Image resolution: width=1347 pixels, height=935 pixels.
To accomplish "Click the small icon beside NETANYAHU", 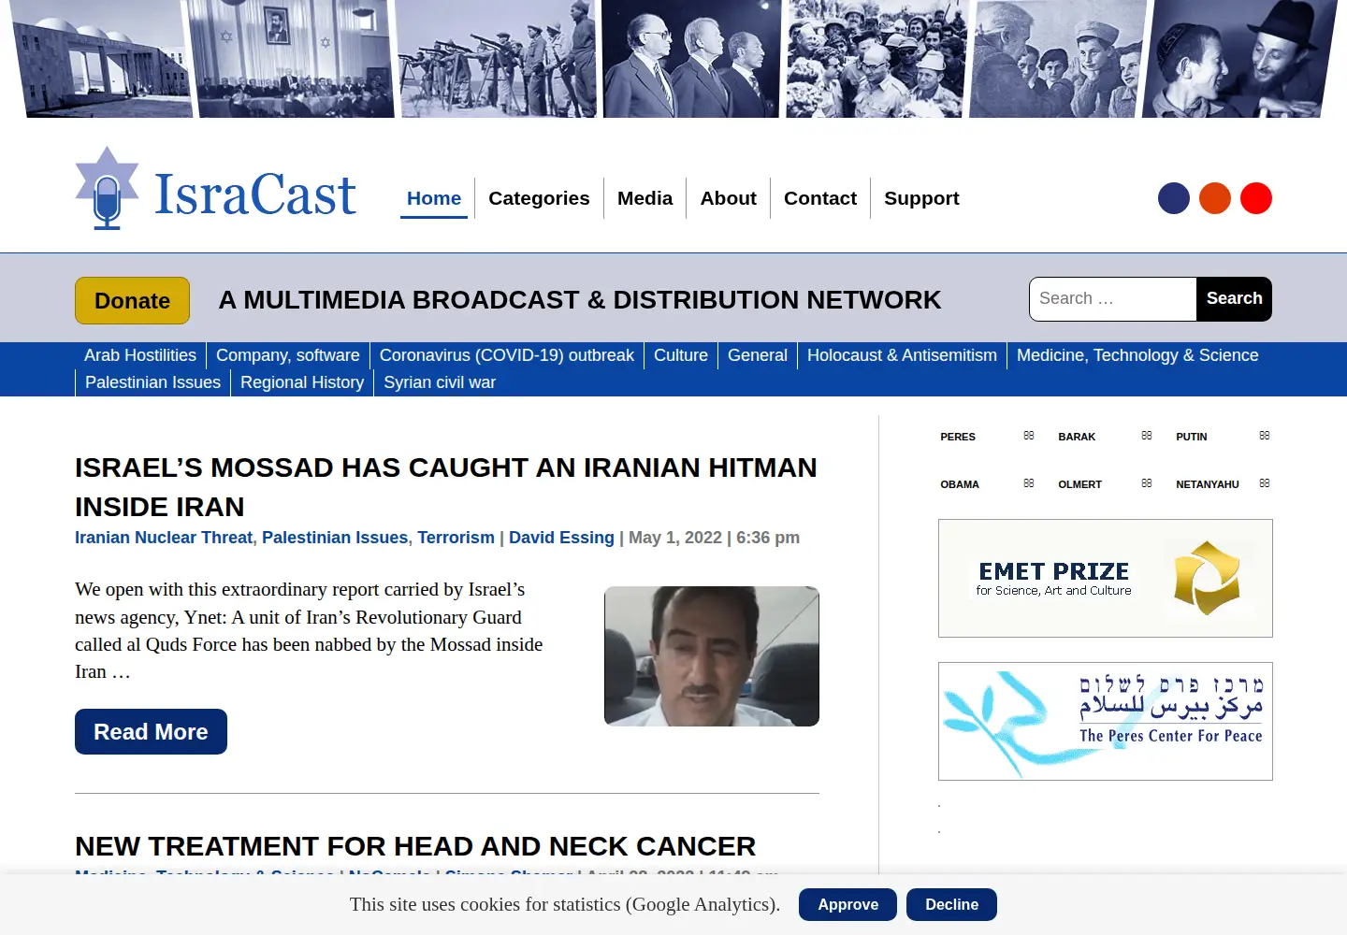I will pyautogui.click(x=1265, y=483).
